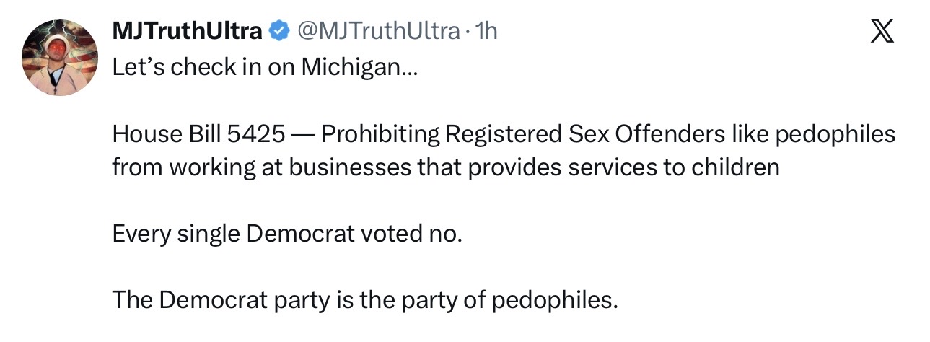Open MJTruthUltra's profile picture
The width and height of the screenshot is (930, 342).
coord(59,58)
